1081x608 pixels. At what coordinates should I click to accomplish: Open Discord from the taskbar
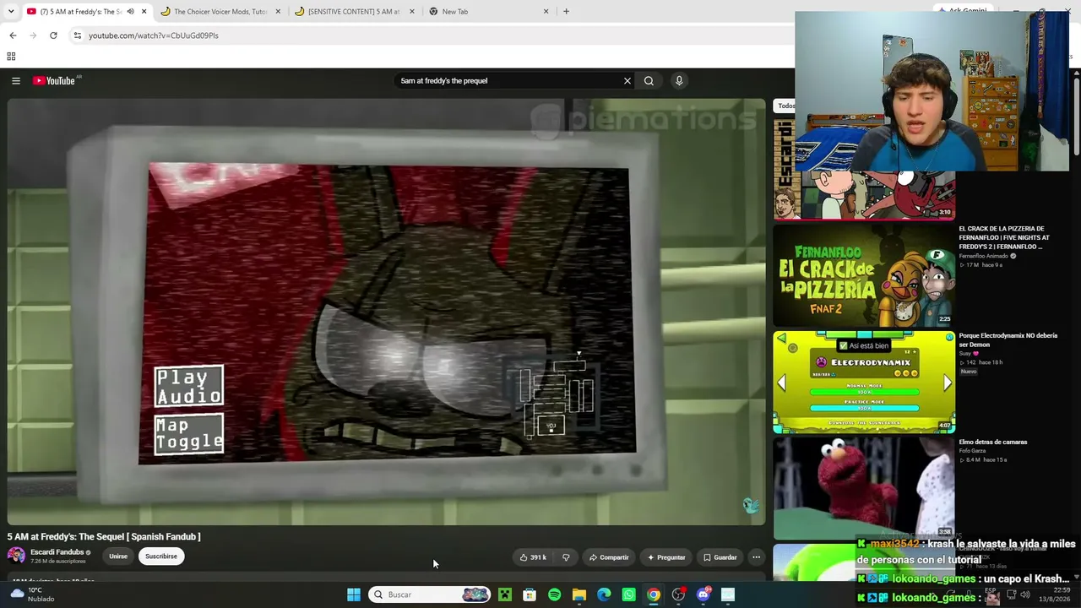coord(703,594)
